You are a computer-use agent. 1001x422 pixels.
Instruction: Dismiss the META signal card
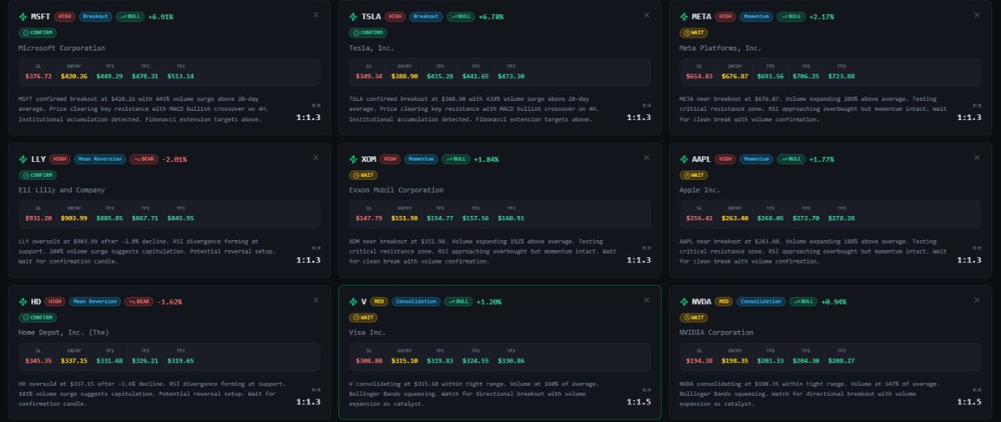click(977, 15)
